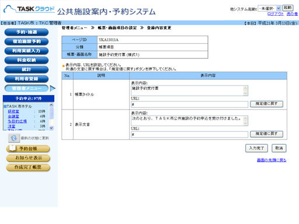This screenshot has height=224, width=299.
Task: Click 帳票・画面項目の設定 in the breadcrumb
Action: [117, 28]
